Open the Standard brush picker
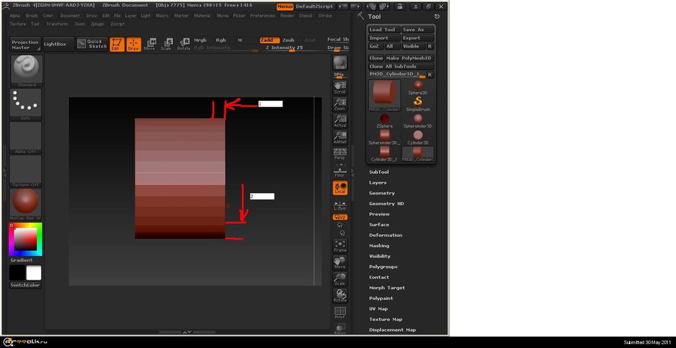Viewport: 676px width, 348px height. click(26, 70)
